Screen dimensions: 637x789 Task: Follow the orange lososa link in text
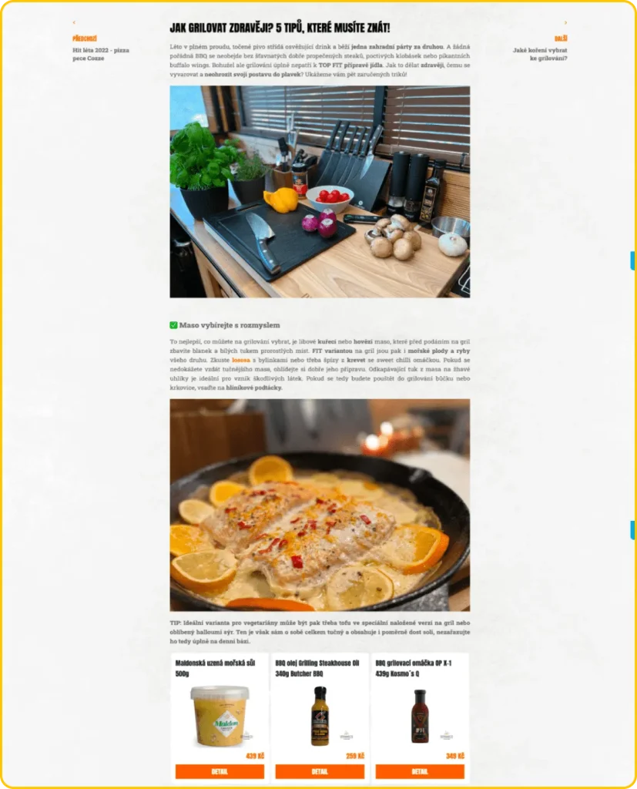coord(241,361)
